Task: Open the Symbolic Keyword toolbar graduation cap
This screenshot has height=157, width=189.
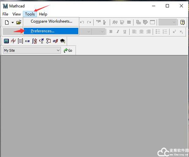Action: point(63,41)
